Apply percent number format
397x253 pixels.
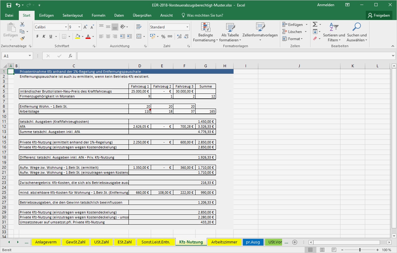coord(163,36)
